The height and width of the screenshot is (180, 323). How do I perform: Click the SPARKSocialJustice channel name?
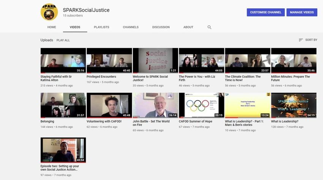(86, 10)
